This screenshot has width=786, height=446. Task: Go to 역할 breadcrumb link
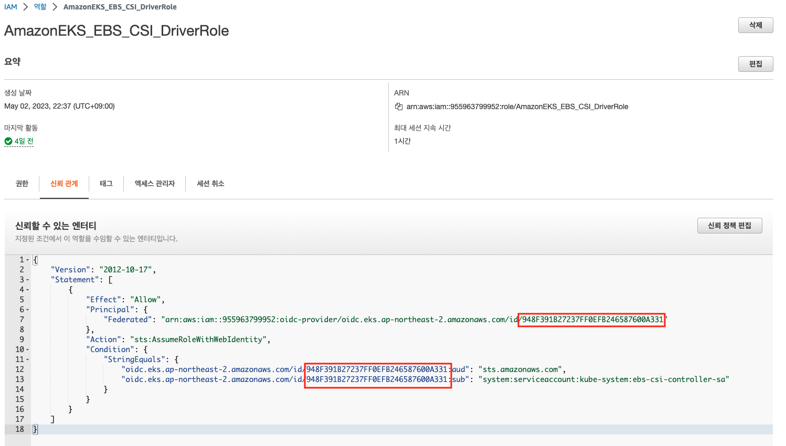point(40,7)
